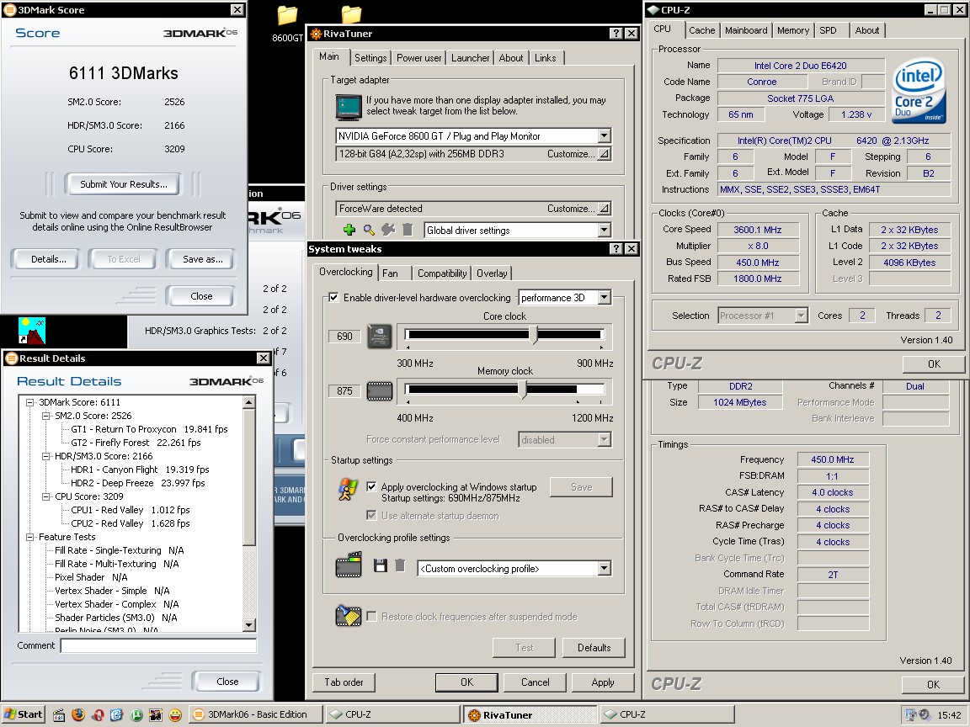The width and height of the screenshot is (970, 727).
Task: Click the volume tray icon near clock
Action: click(925, 714)
